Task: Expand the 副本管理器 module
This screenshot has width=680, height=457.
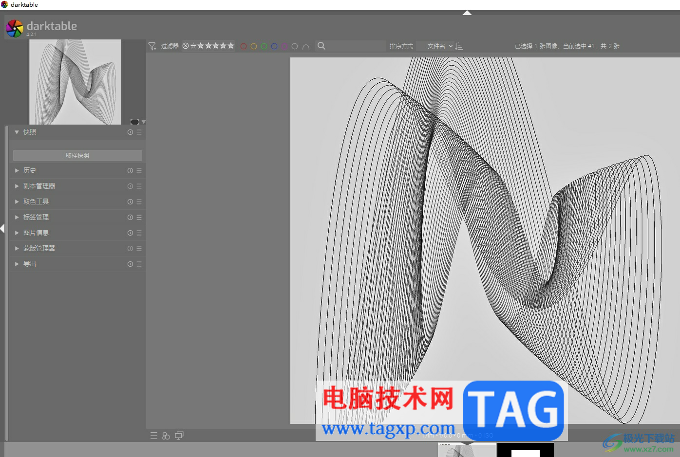Action: [x=17, y=186]
